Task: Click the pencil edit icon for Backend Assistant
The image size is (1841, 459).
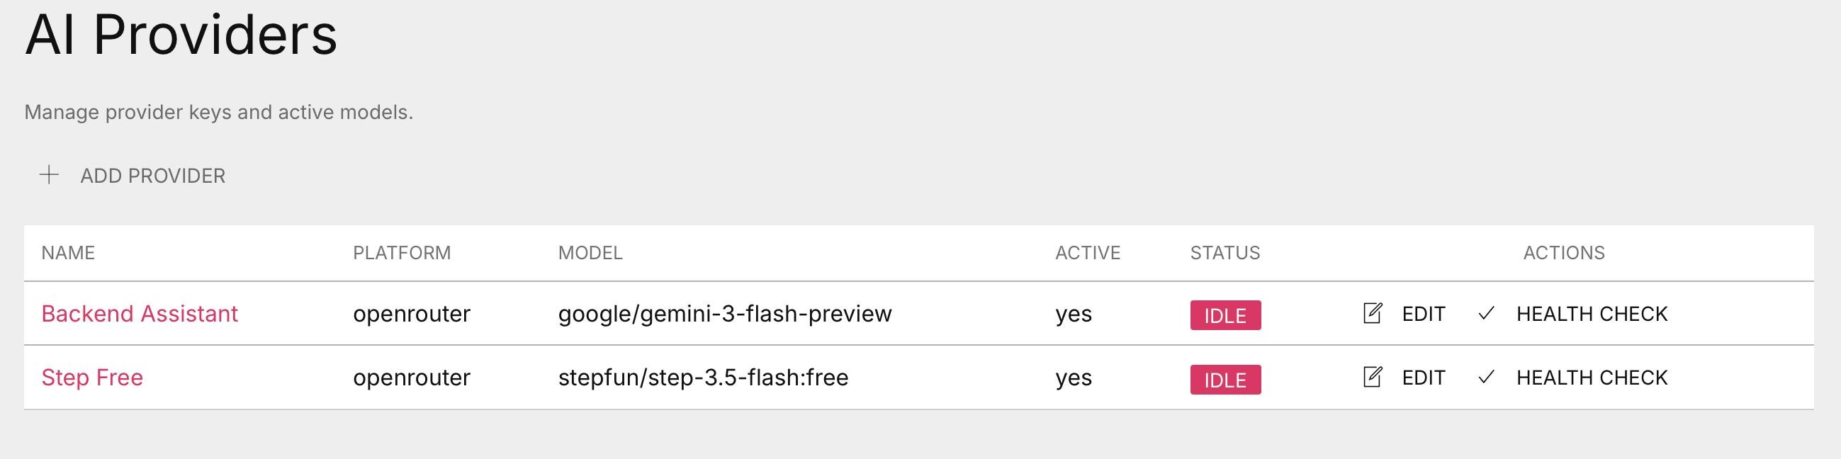Action: click(1372, 313)
